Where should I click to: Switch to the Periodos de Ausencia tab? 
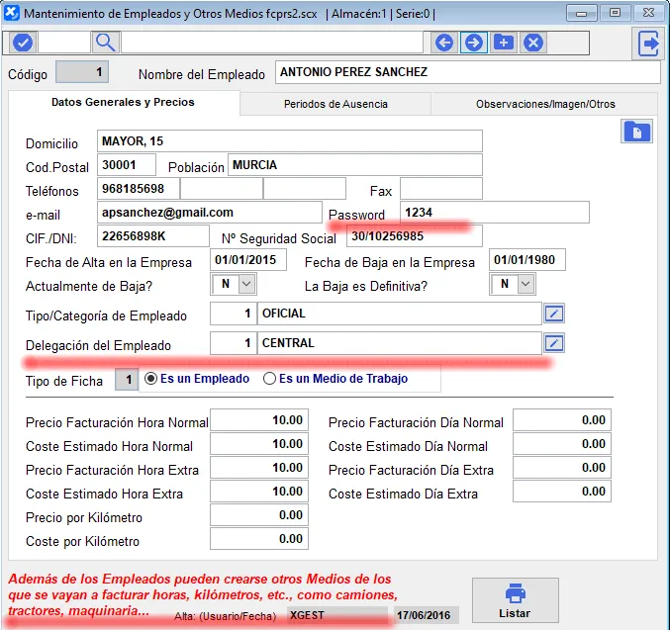pyautogui.click(x=335, y=104)
